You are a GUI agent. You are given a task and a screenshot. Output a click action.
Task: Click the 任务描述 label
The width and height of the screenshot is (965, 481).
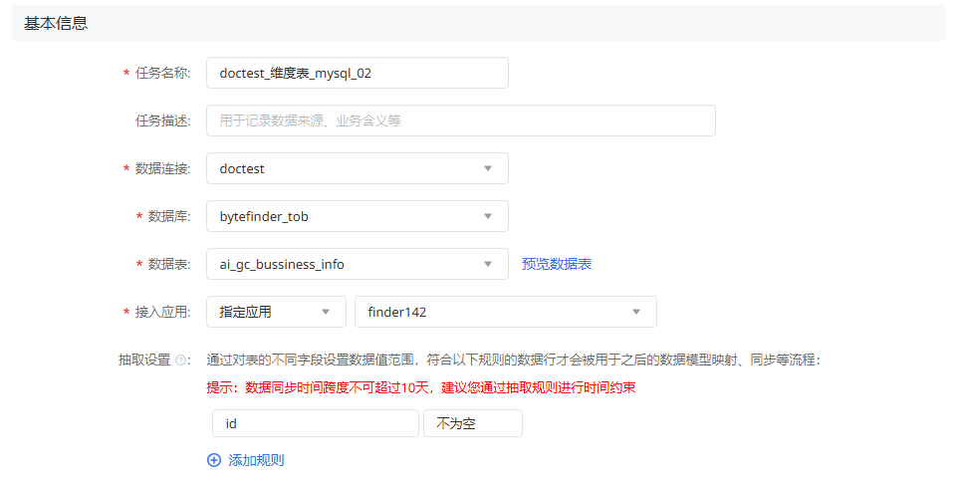pyautogui.click(x=163, y=121)
